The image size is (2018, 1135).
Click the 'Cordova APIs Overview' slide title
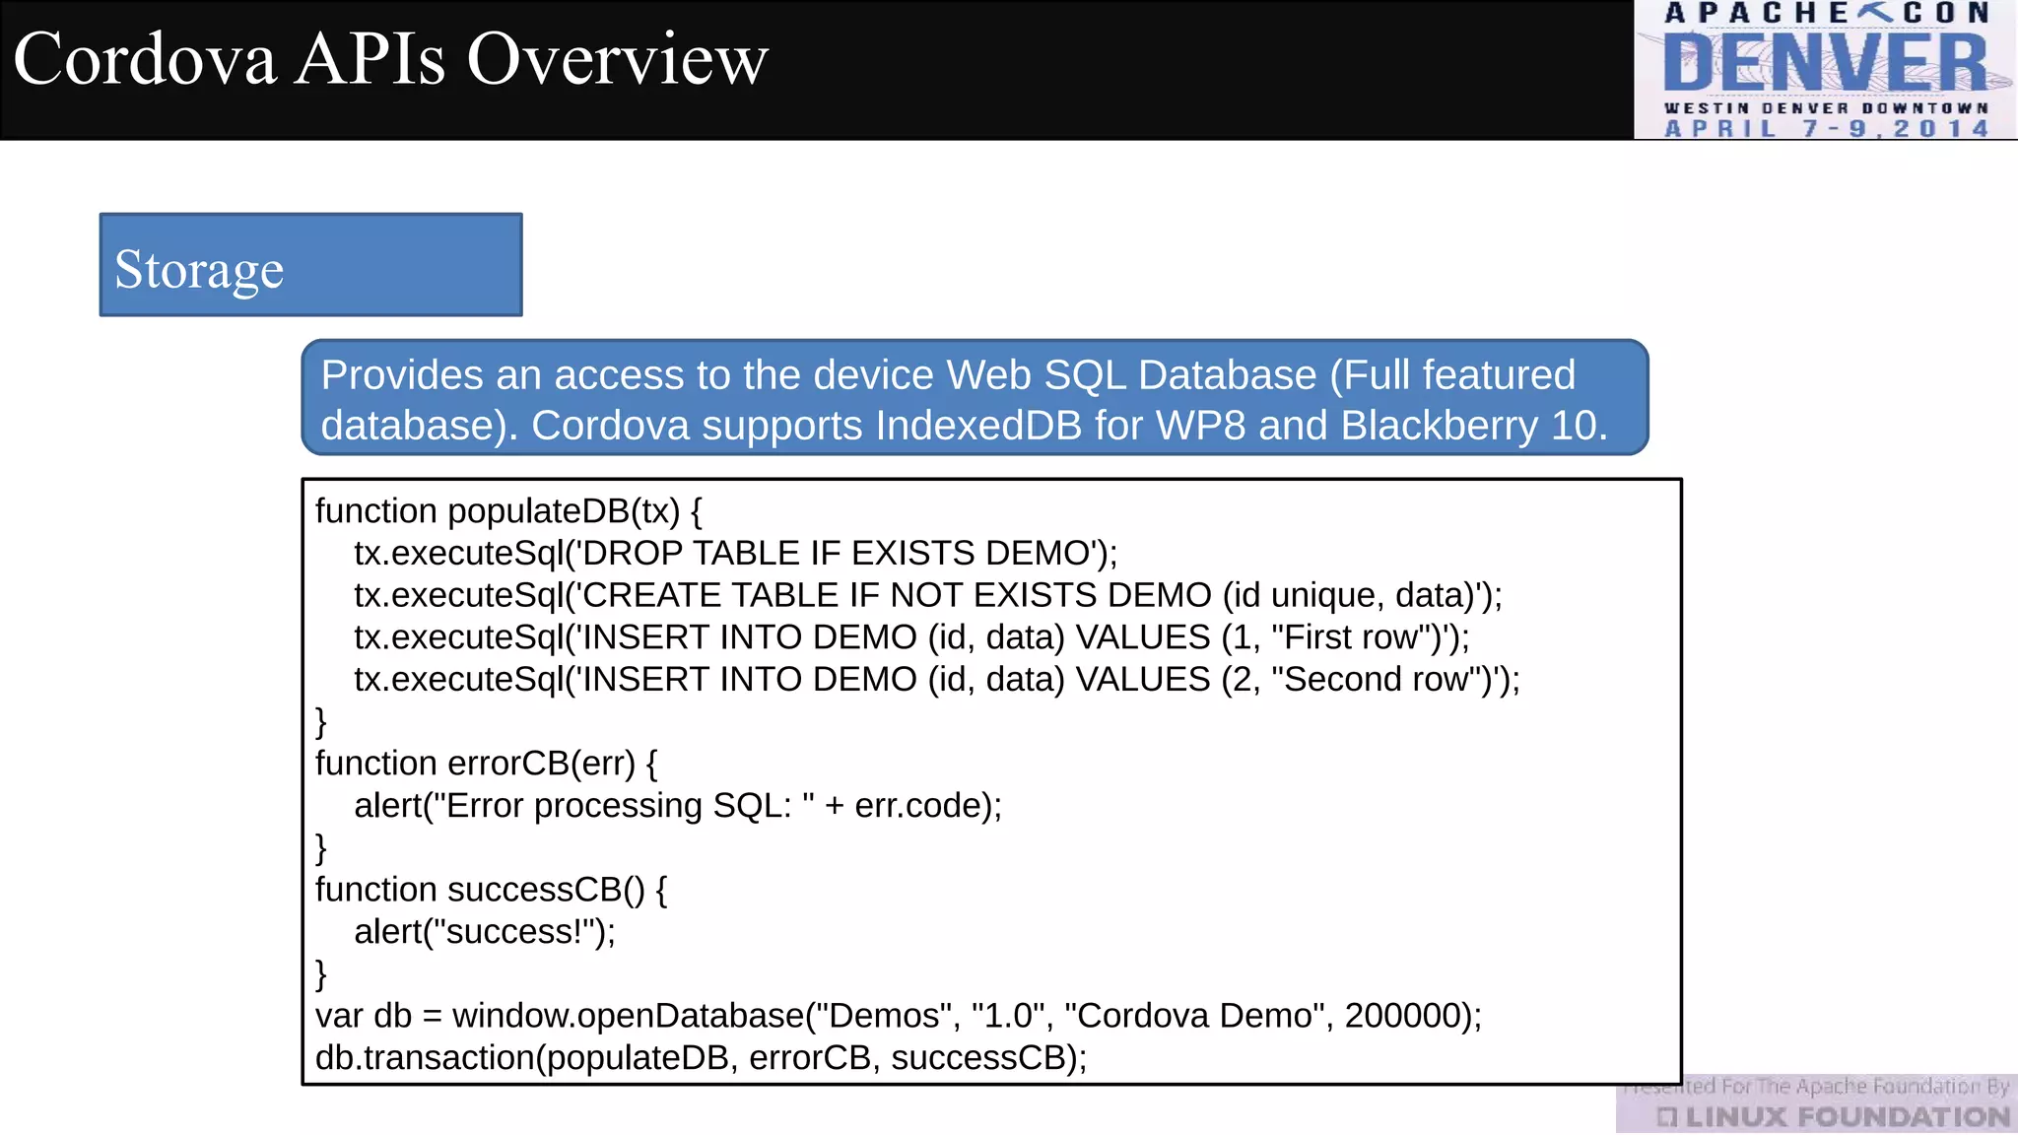coord(390,59)
